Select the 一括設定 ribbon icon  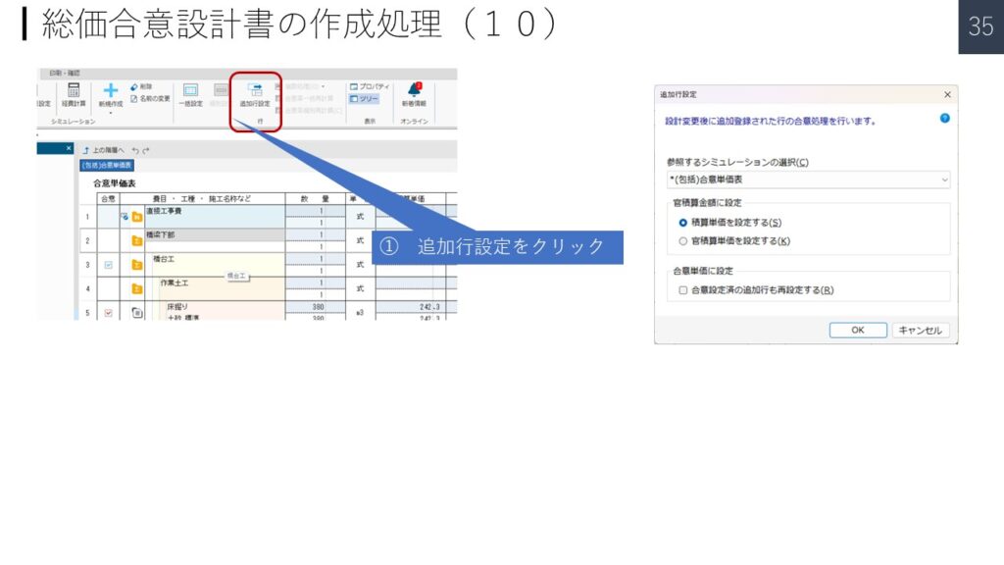pyautogui.click(x=190, y=93)
